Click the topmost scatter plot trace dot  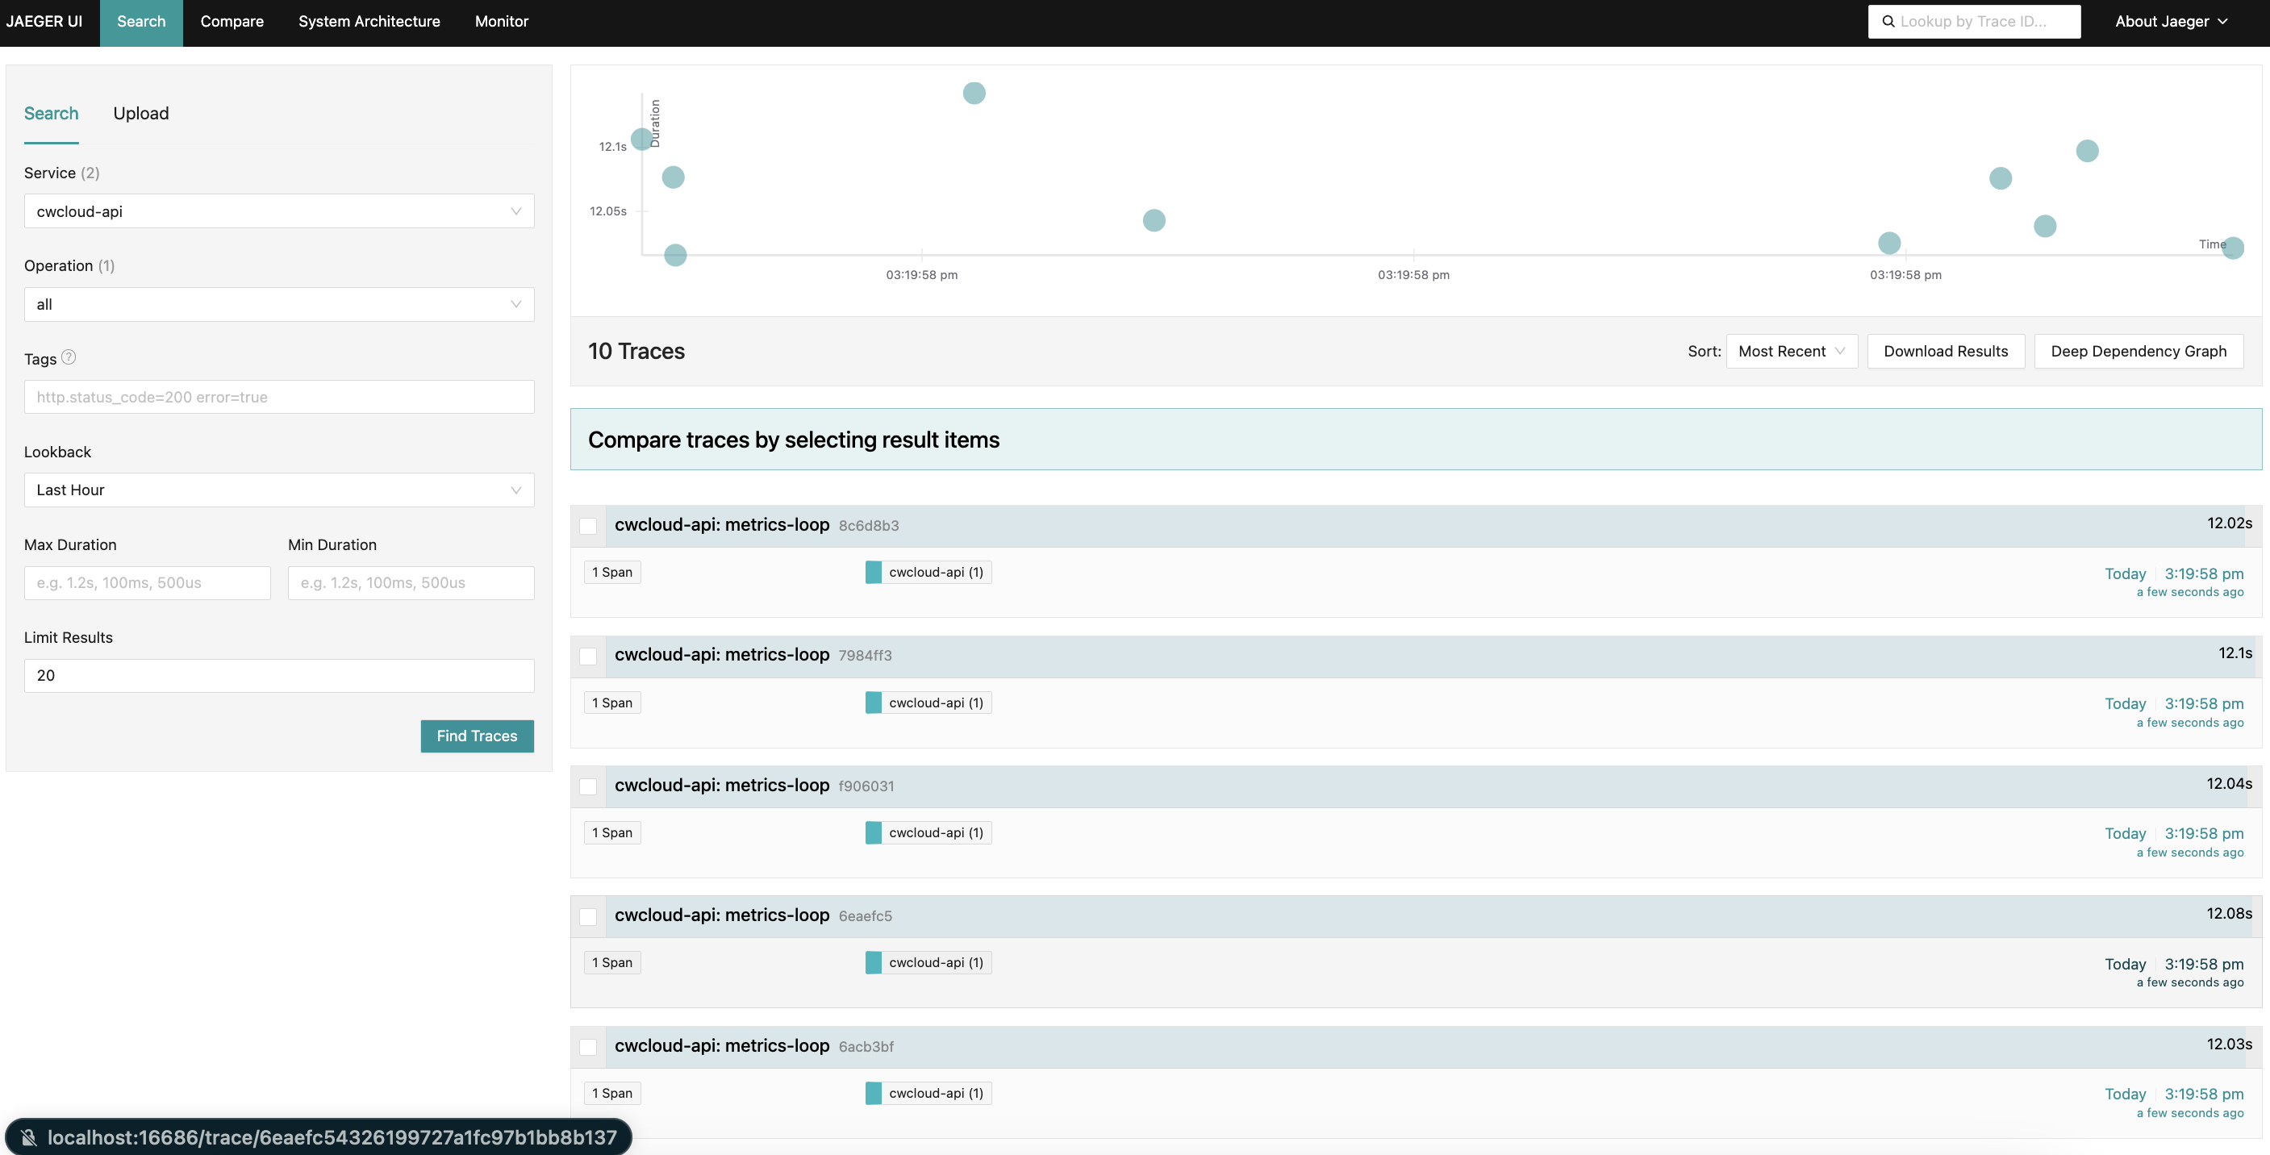pyautogui.click(x=974, y=93)
